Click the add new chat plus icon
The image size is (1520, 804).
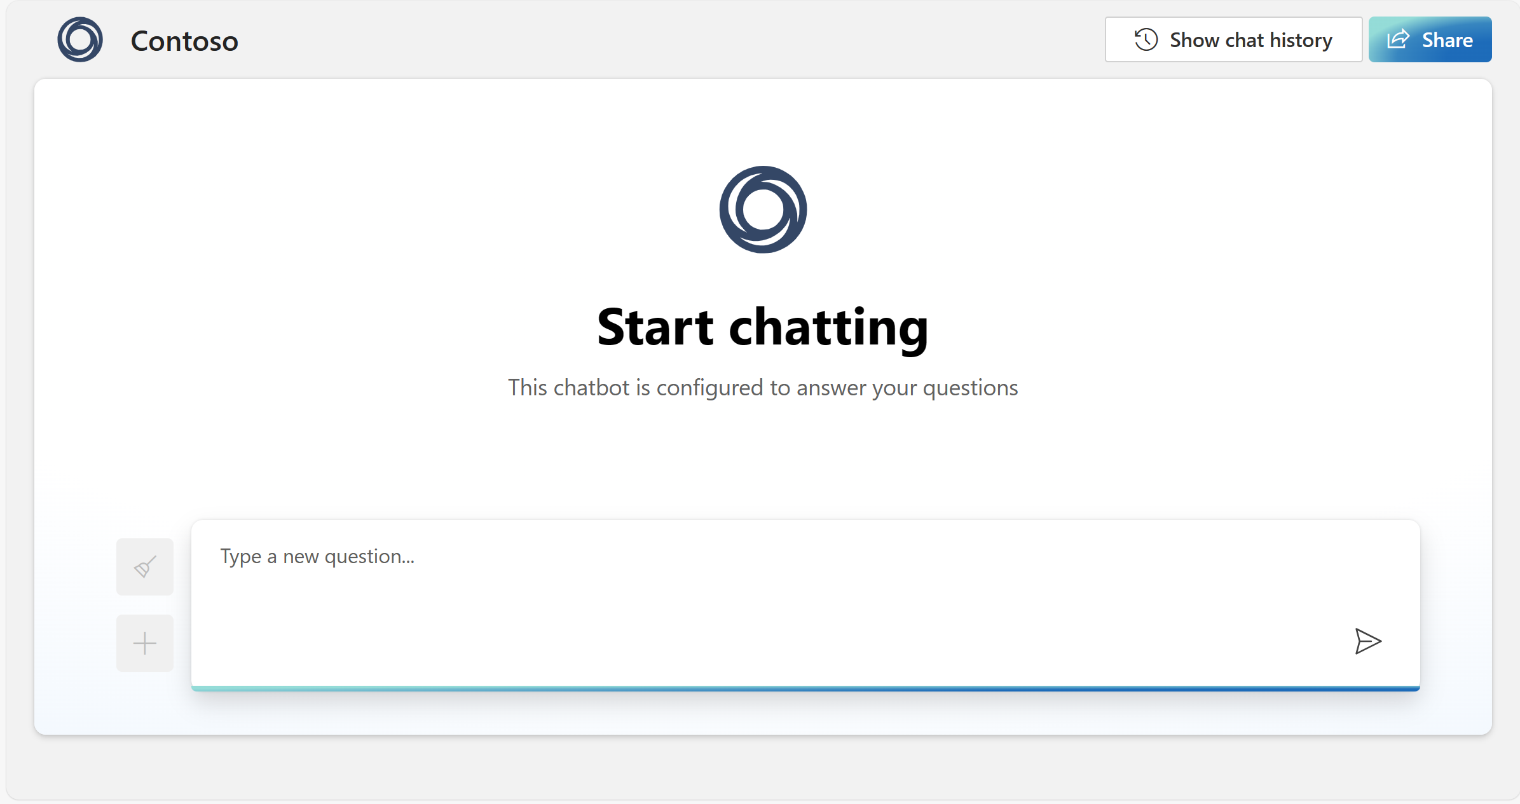146,641
